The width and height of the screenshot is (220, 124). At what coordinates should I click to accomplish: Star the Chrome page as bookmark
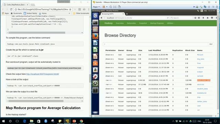pos(70,9)
